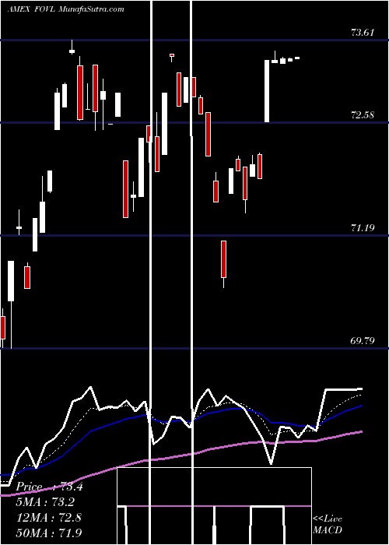Image resolution: width=389 pixels, height=545 pixels.
Task: Click the 'AMEX FOVL MunafaSutra.com' chart title
Action: pyautogui.click(x=65, y=9)
